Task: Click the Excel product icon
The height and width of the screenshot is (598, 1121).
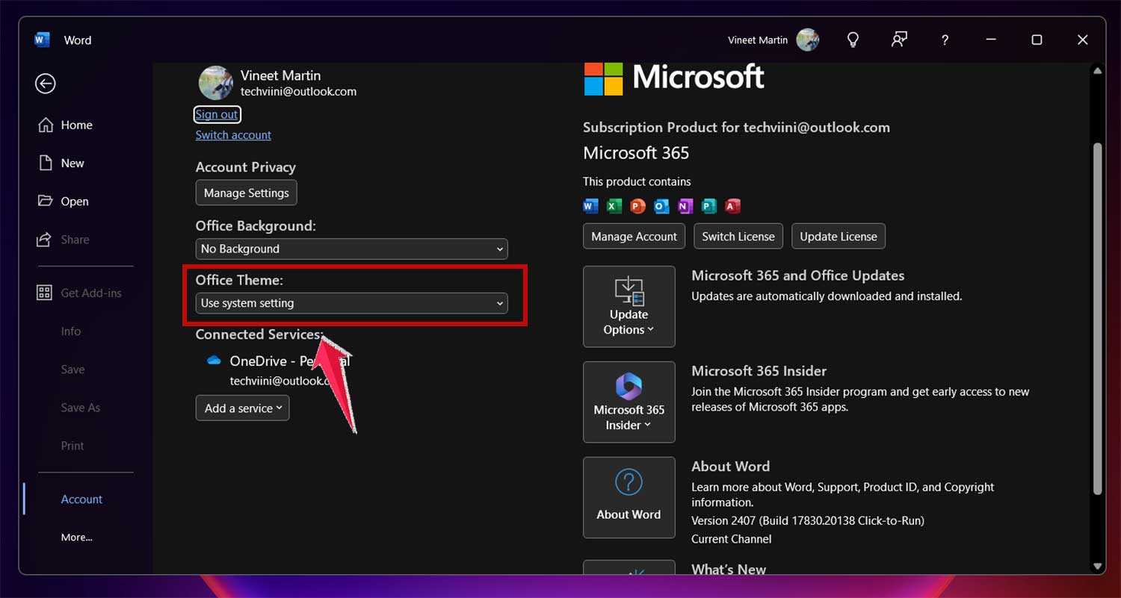Action: [x=614, y=206]
